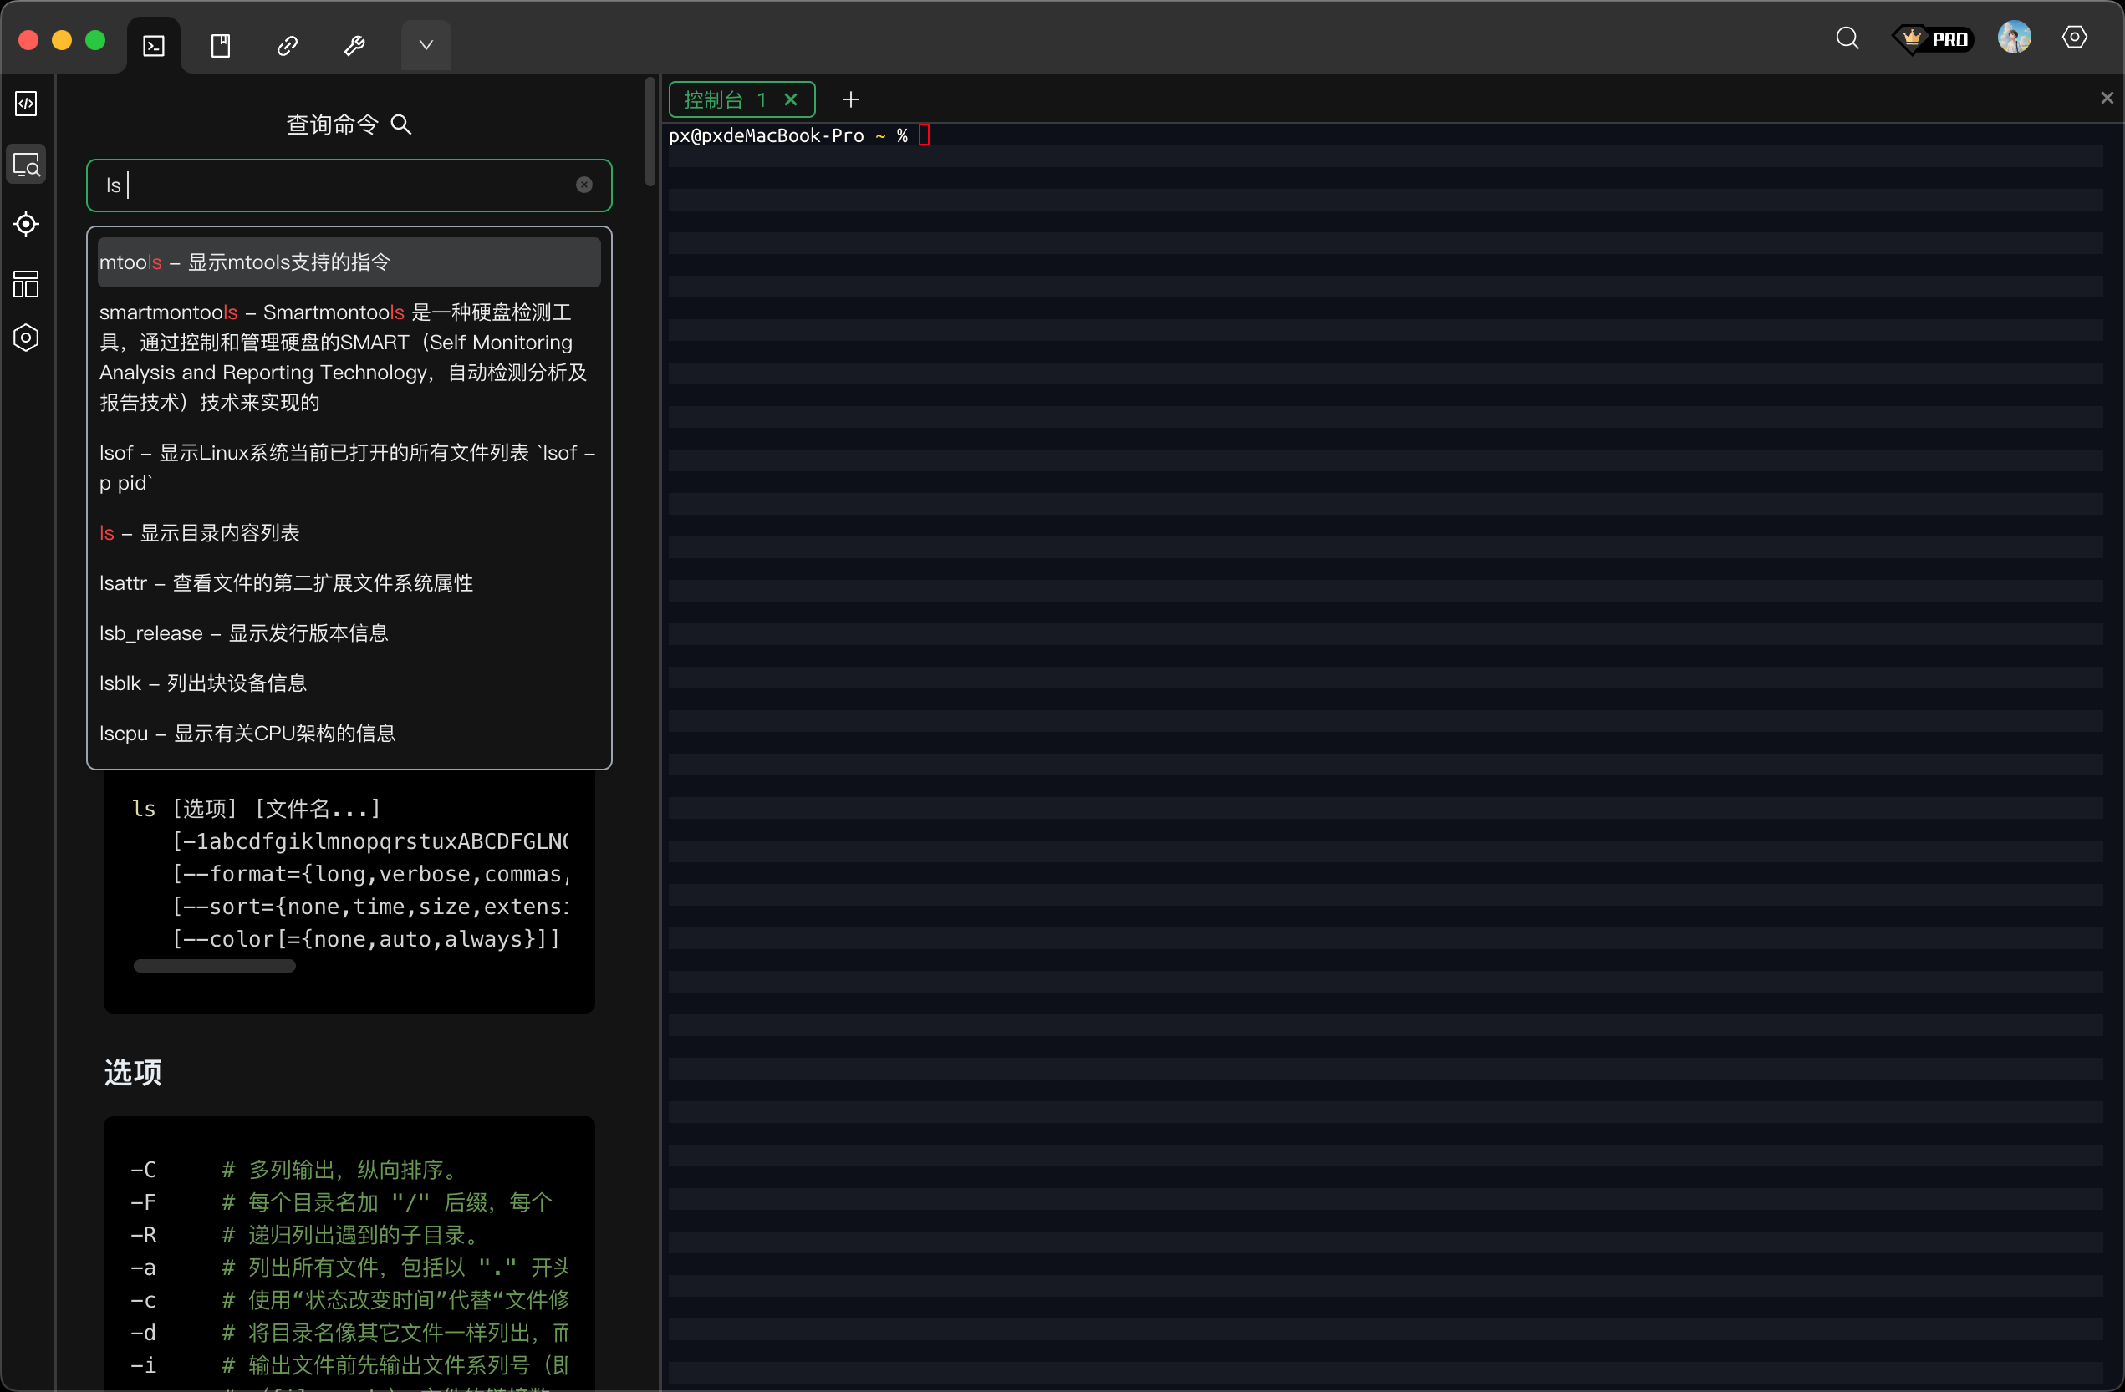The height and width of the screenshot is (1392, 2125).
Task: Clear the ls search input field
Action: (584, 185)
